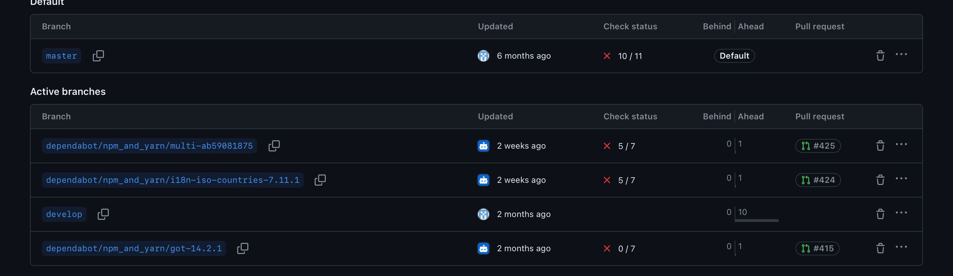The height and width of the screenshot is (276, 953).
Task: Open the develop branch link
Action: point(64,214)
